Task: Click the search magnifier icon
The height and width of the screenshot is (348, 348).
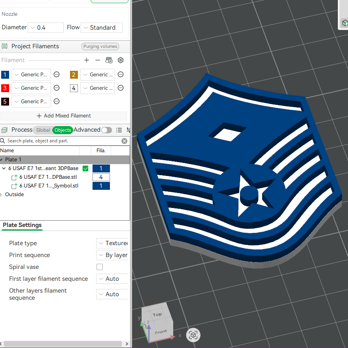Action: coord(3,141)
